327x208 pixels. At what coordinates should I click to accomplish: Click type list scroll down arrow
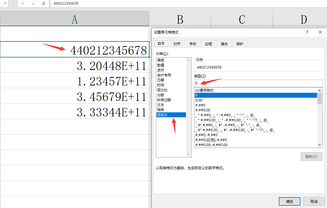(x=319, y=145)
